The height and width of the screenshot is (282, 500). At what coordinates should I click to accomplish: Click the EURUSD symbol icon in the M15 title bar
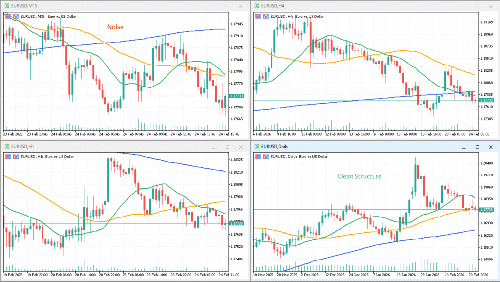click(7, 6)
